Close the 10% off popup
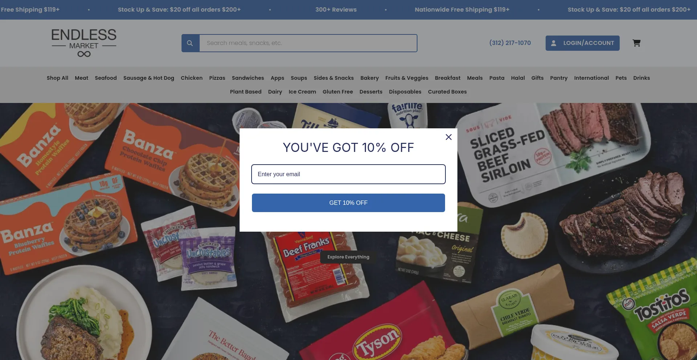697x360 pixels. pyautogui.click(x=449, y=137)
